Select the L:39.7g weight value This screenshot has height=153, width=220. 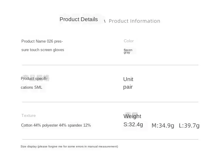tap(189, 126)
